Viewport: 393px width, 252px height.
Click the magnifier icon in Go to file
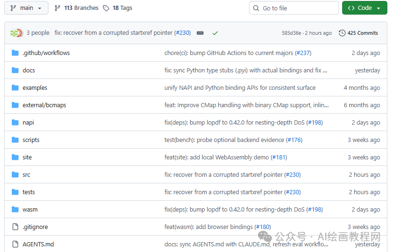256,8
